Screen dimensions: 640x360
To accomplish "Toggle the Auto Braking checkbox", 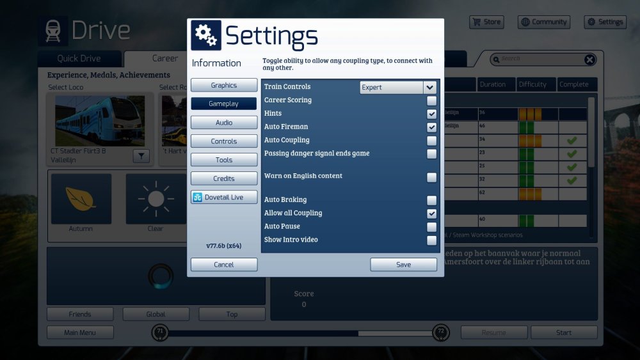I will (x=432, y=200).
